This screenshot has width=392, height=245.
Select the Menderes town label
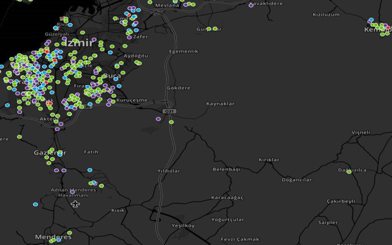[x=53, y=237]
